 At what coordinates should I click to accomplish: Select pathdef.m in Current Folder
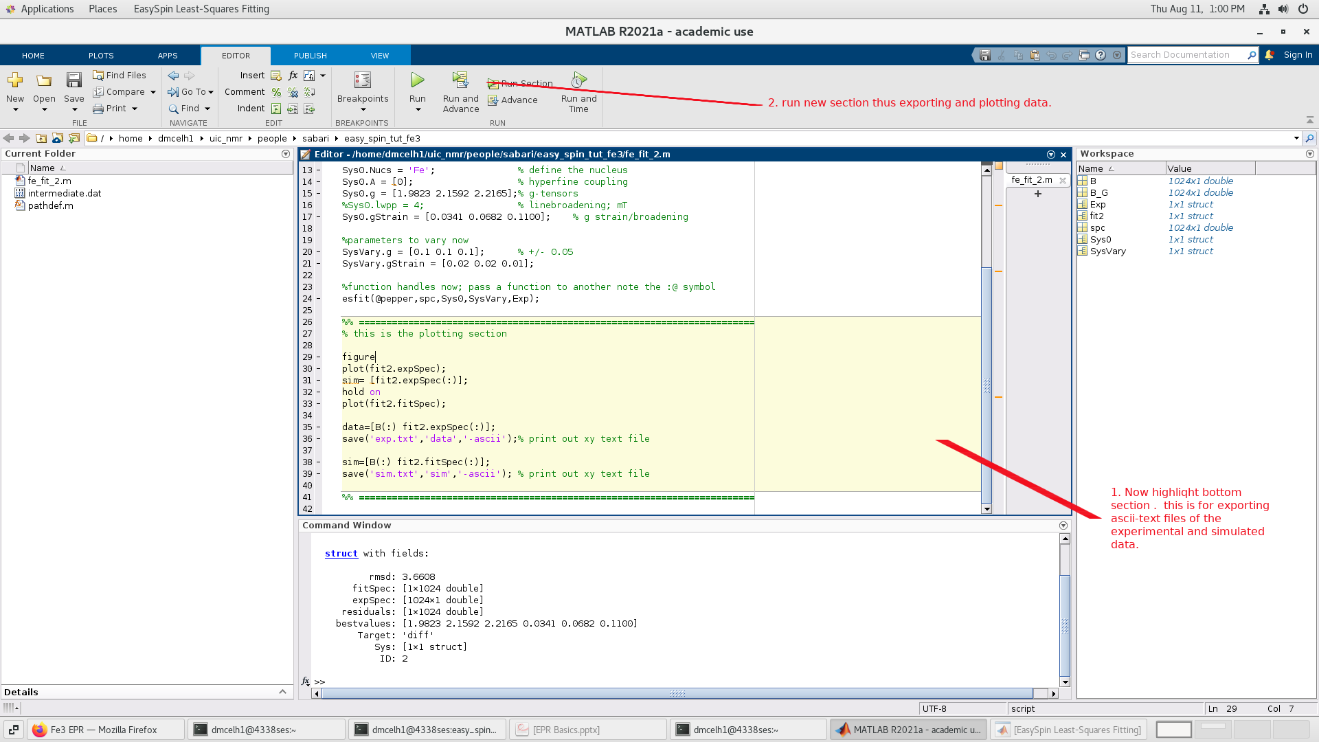click(x=50, y=205)
